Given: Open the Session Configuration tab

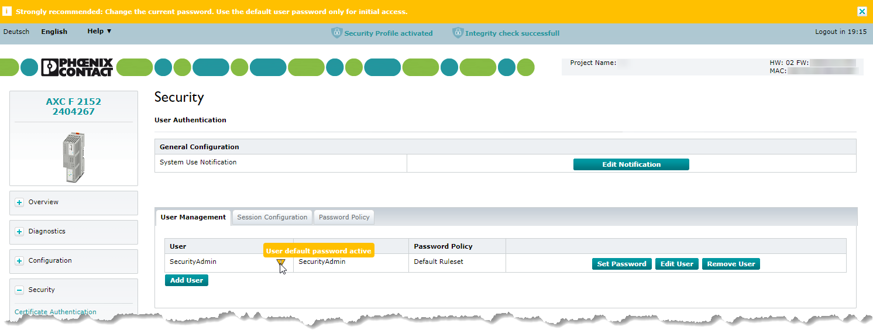Looking at the screenshot, I should [x=272, y=217].
